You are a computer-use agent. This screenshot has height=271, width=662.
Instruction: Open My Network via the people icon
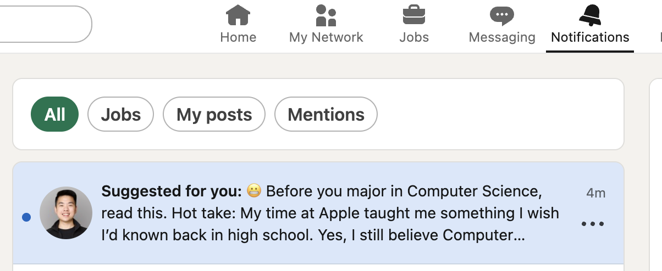(326, 15)
